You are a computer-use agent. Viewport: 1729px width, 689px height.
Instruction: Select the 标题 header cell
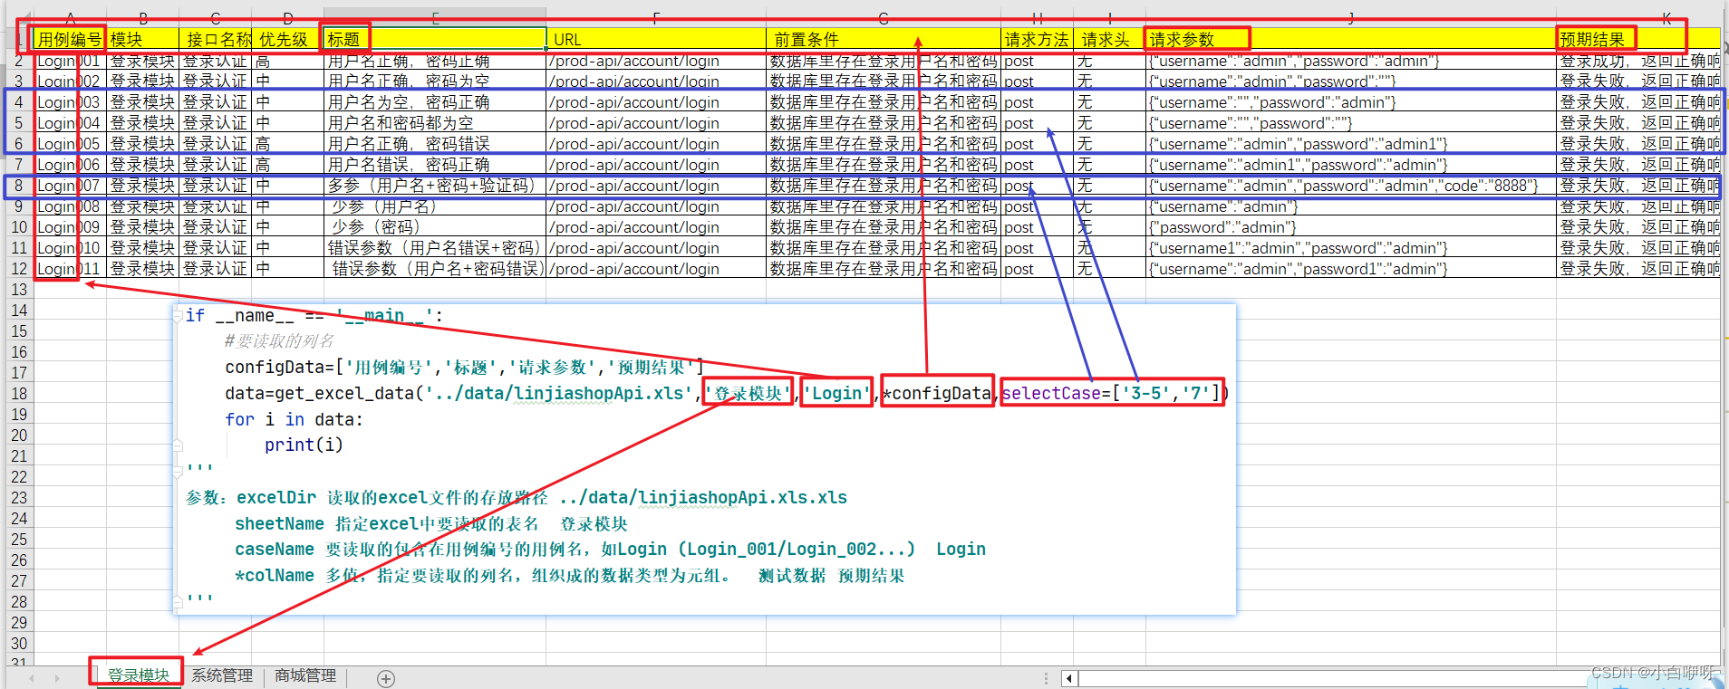pyautogui.click(x=435, y=39)
